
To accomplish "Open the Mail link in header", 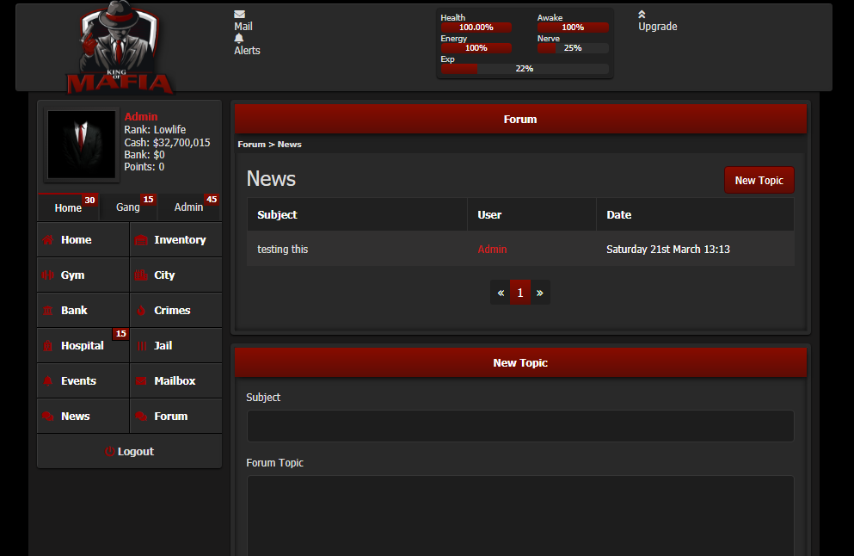I will [243, 26].
